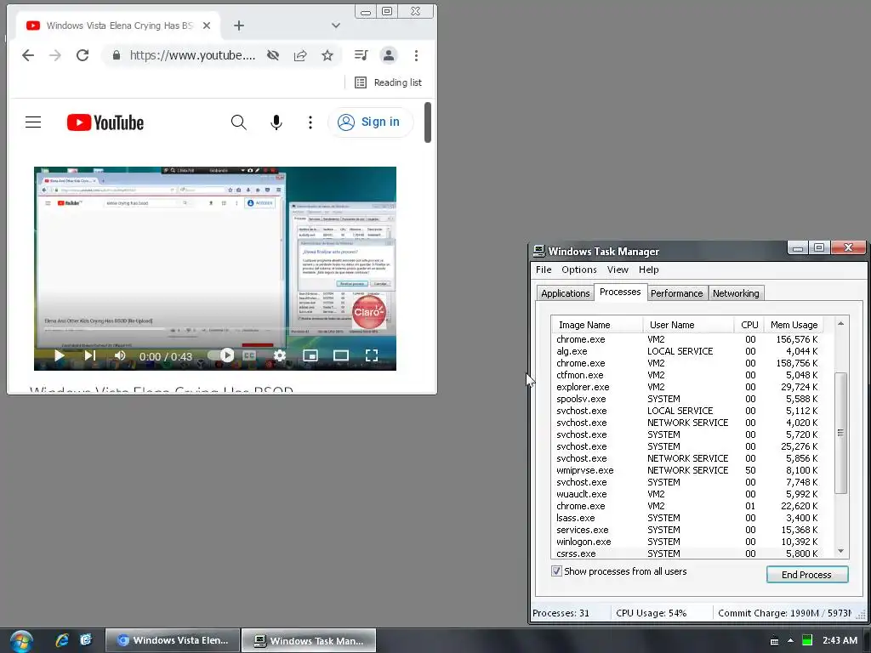
Task: Search YouTube by voice microphone
Action: (x=276, y=122)
